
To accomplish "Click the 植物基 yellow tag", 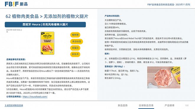I will click(x=75, y=35).
